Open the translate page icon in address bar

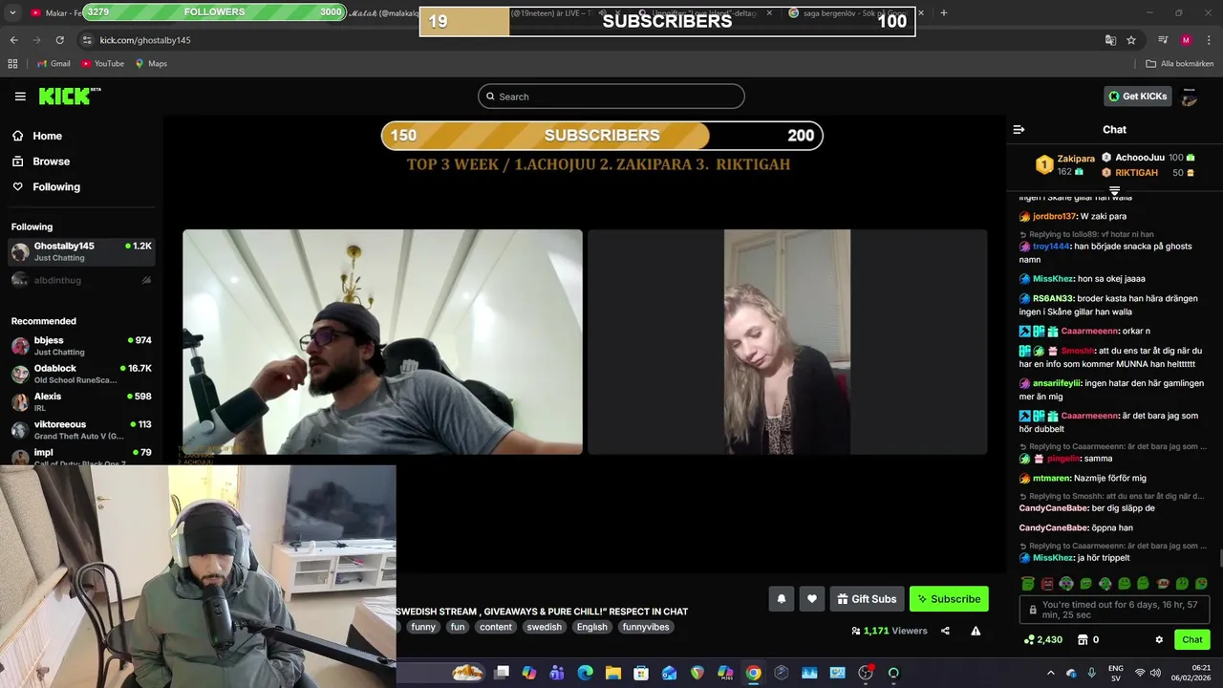(1110, 40)
